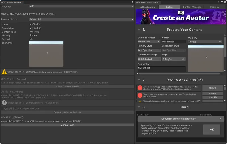Click avatar thumbnail in SDK control panel
This screenshot has width=227, height=144.
[x=205, y=58]
